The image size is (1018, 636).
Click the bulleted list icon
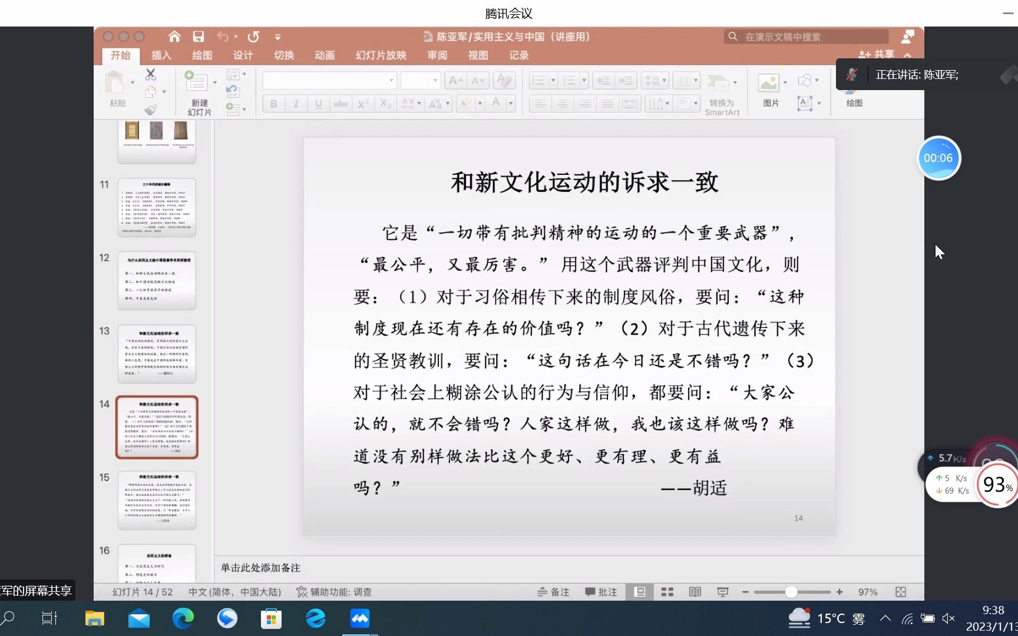click(x=538, y=80)
